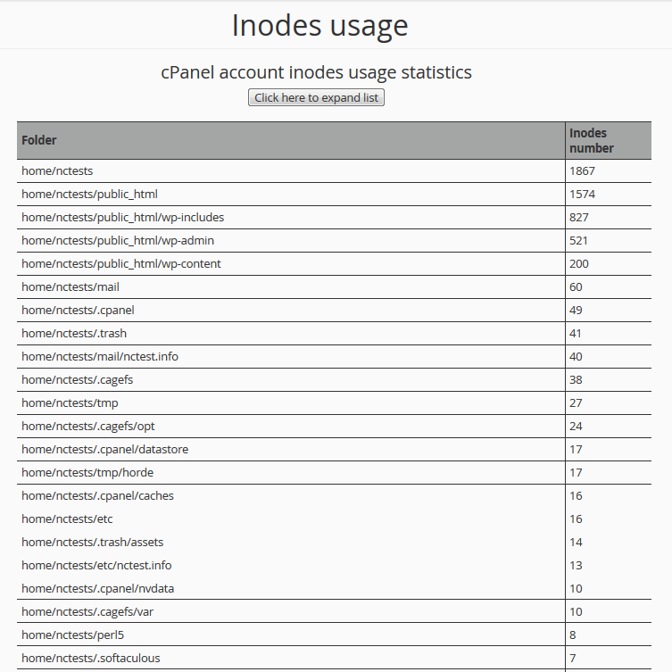
Task: Select the home/nctests/.cpanel folder entry
Action: (x=335, y=310)
